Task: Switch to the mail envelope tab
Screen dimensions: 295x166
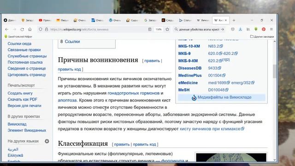Action: [63, 20]
